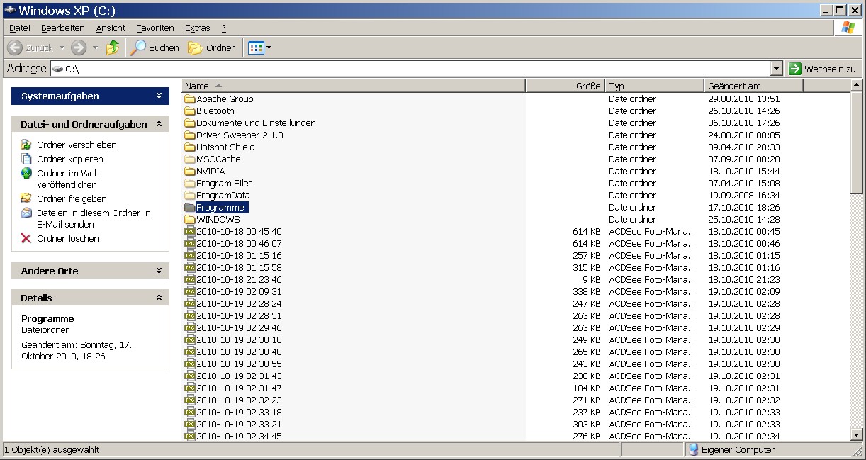
Task: Click Ordner freigeben link
Action: (72, 198)
